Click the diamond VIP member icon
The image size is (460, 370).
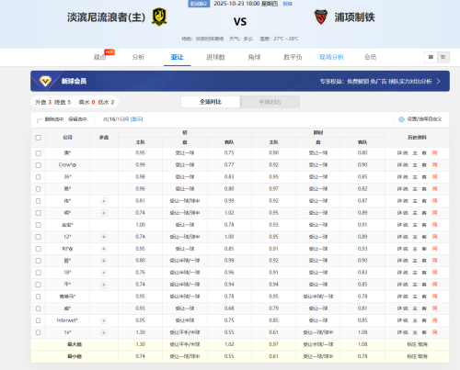pyautogui.click(x=45, y=81)
